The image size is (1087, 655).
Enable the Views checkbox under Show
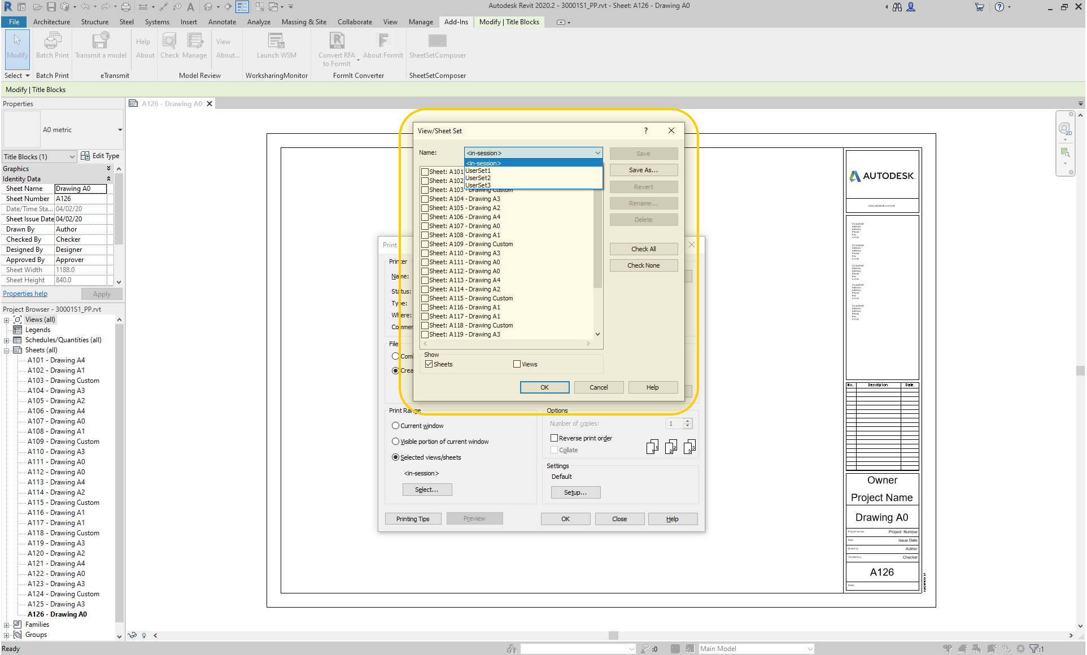[x=517, y=364]
